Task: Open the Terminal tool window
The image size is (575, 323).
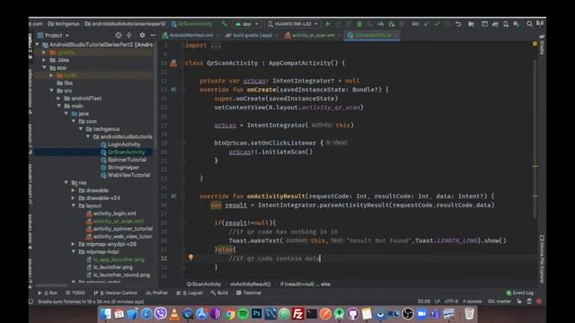Action: [249, 293]
